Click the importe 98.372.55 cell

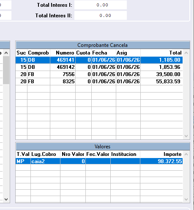[x=161, y=161]
